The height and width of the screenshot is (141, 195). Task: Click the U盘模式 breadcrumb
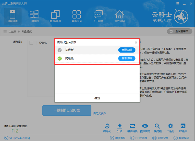[x=27, y=32]
